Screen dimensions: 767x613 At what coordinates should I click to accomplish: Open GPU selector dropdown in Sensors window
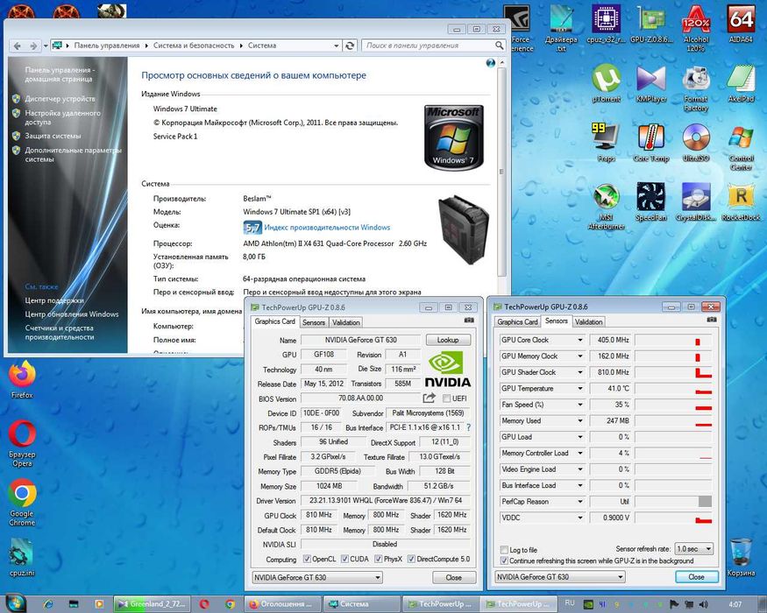pos(559,577)
